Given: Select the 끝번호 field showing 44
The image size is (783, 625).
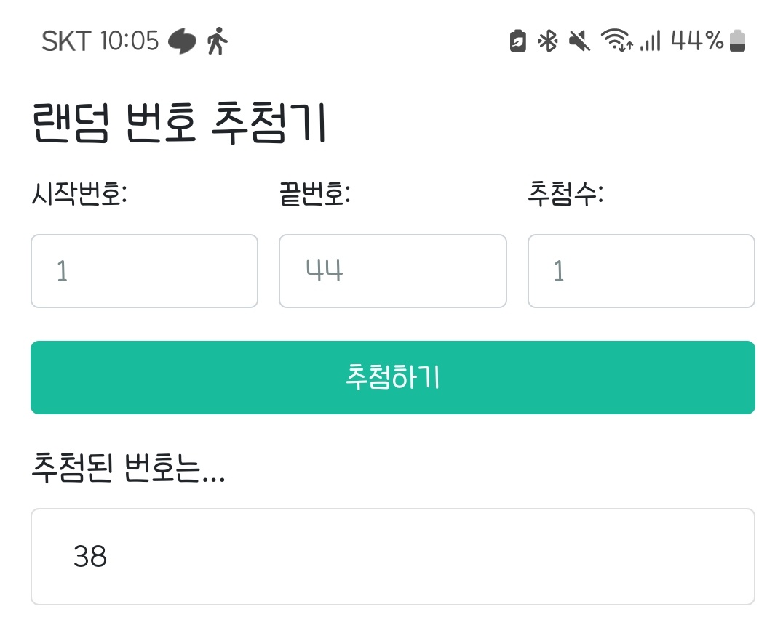Looking at the screenshot, I should pos(392,271).
